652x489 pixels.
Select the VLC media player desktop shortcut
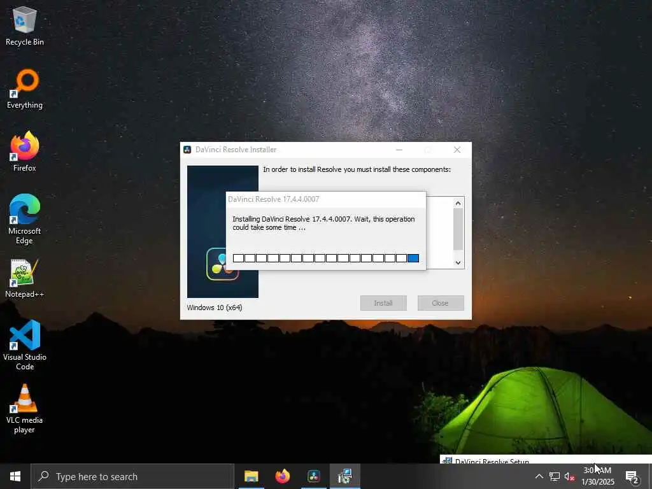(25, 409)
